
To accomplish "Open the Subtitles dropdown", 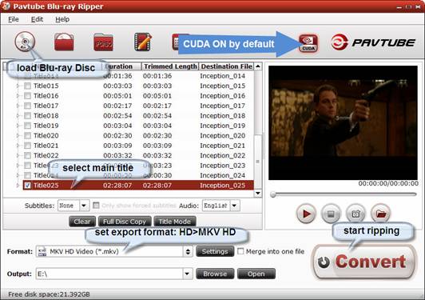I will (x=84, y=206).
